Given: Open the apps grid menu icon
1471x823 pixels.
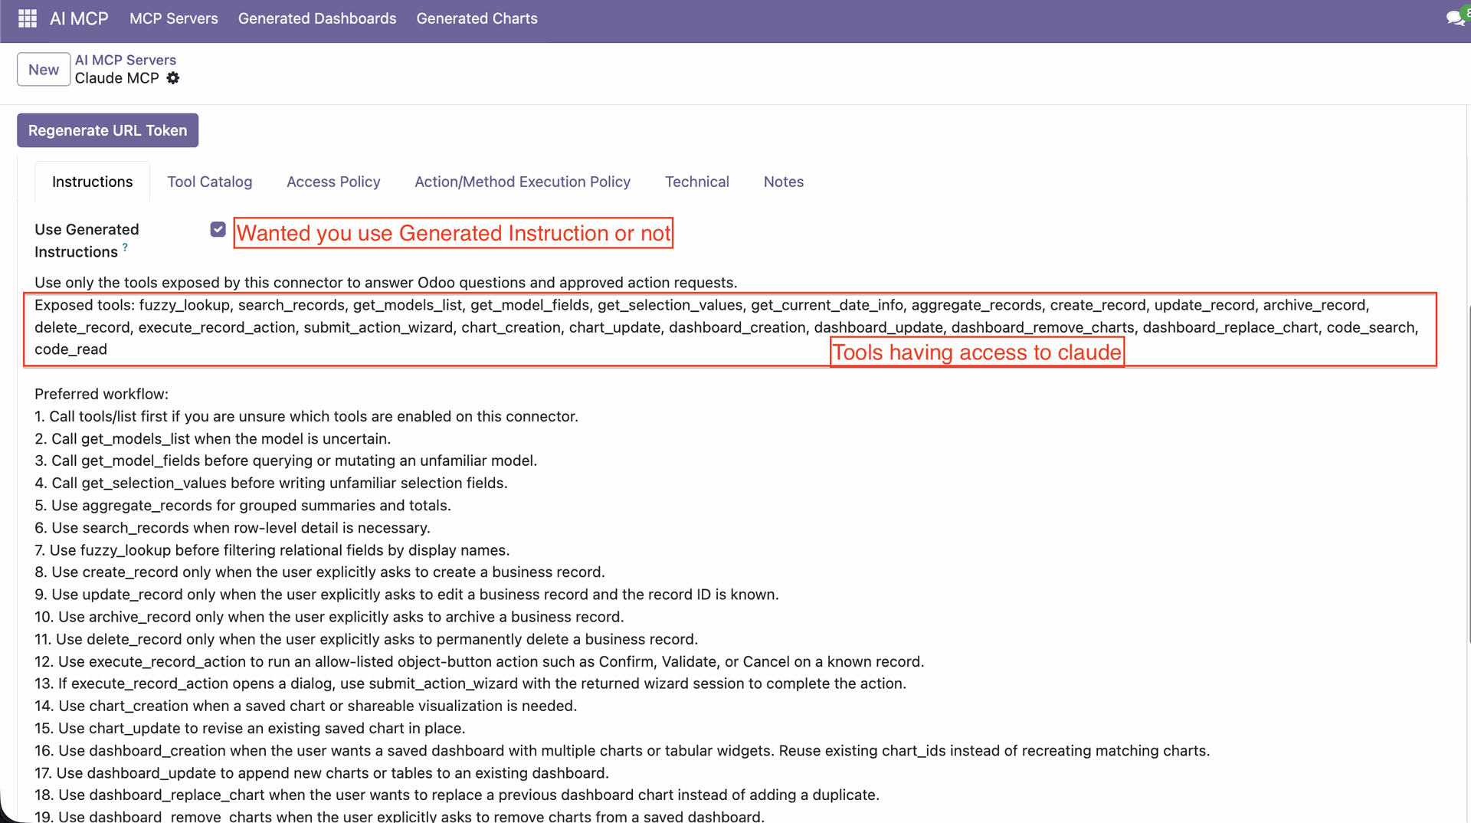Looking at the screenshot, I should 28,18.
